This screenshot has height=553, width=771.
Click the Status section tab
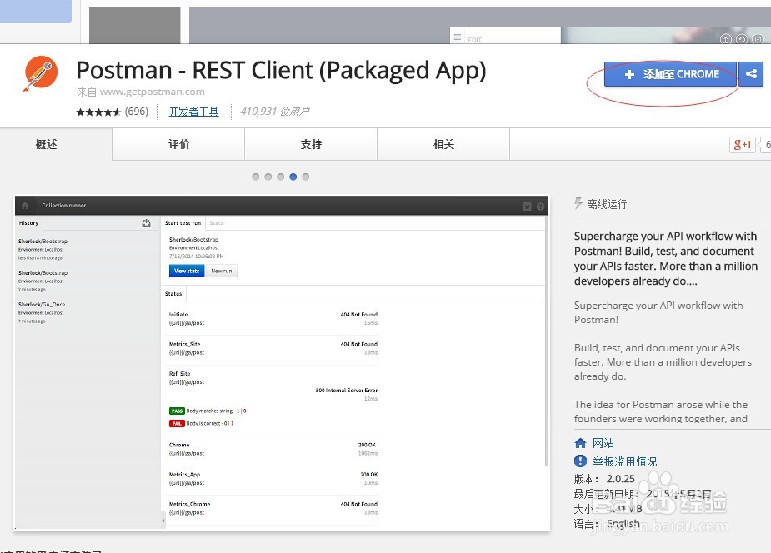173,294
